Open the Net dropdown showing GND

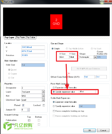[43, 96]
